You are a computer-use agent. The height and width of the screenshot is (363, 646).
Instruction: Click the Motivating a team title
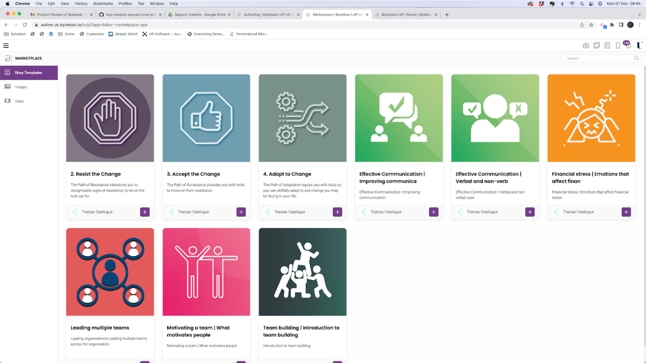tap(198, 331)
